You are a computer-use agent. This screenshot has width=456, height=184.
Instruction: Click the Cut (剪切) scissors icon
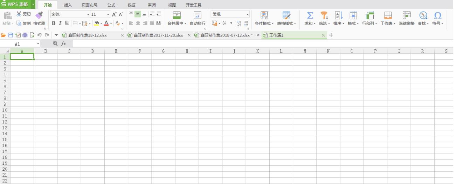tap(19, 14)
